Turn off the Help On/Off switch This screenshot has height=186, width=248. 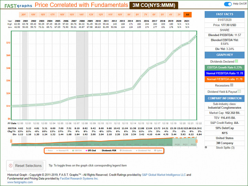228,4
